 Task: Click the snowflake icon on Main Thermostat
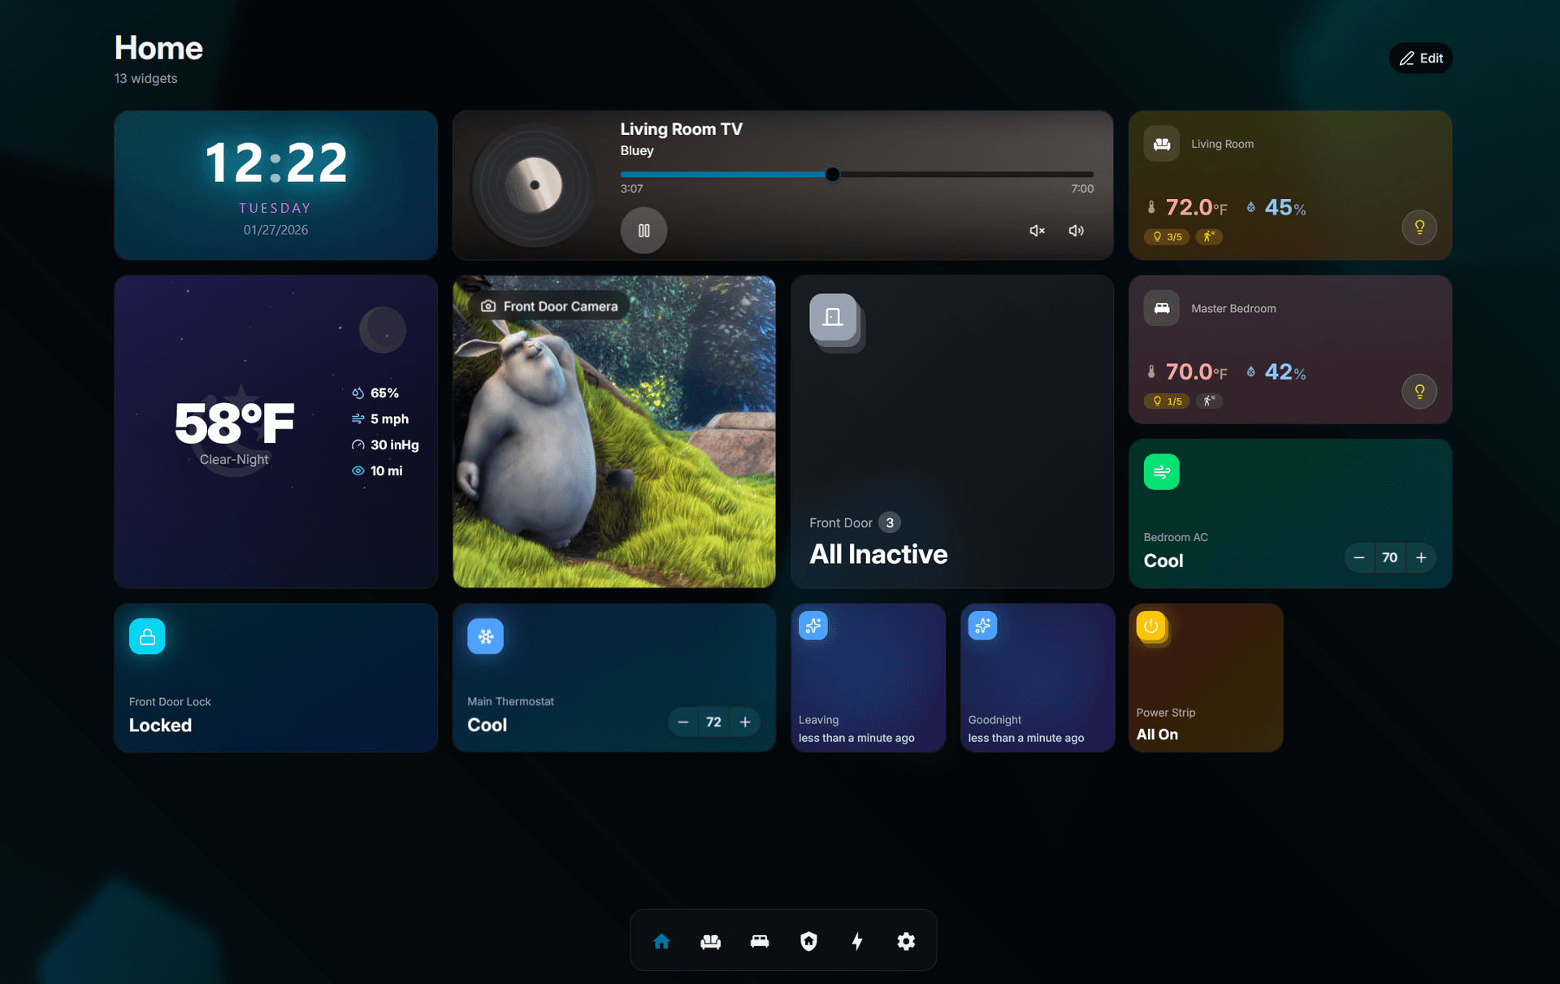(x=485, y=636)
